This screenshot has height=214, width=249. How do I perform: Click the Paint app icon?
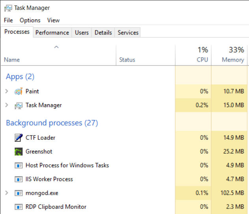tap(19, 91)
